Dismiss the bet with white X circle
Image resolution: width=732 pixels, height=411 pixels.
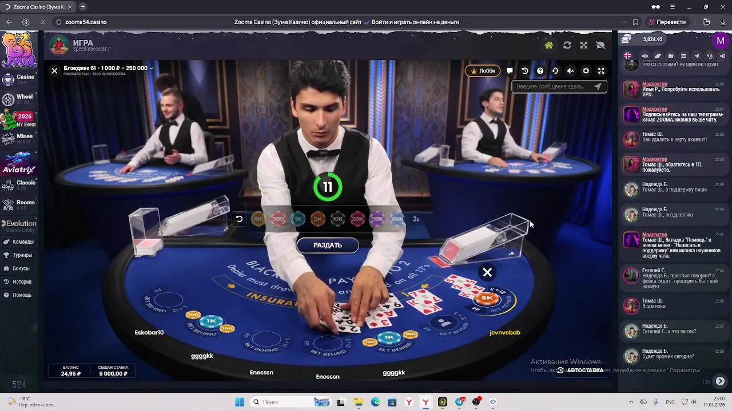(x=487, y=273)
